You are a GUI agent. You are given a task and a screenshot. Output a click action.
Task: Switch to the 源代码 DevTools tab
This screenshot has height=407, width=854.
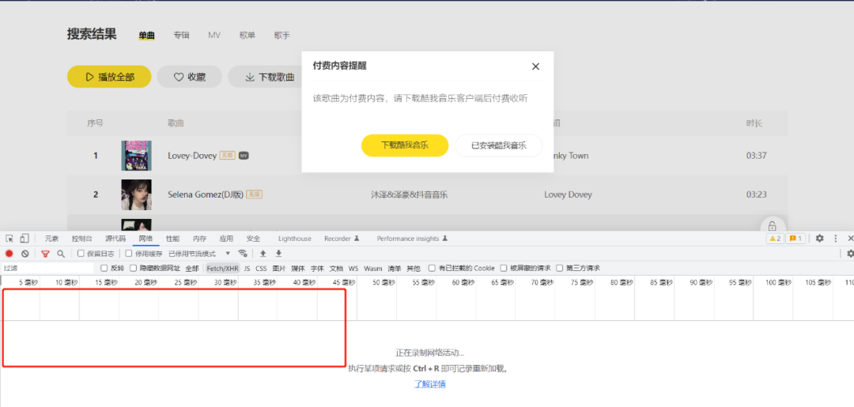(115, 239)
